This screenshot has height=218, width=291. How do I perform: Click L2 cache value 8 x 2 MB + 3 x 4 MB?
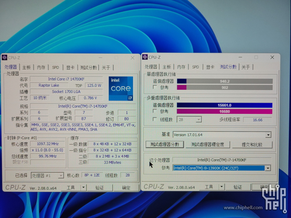point(113,156)
